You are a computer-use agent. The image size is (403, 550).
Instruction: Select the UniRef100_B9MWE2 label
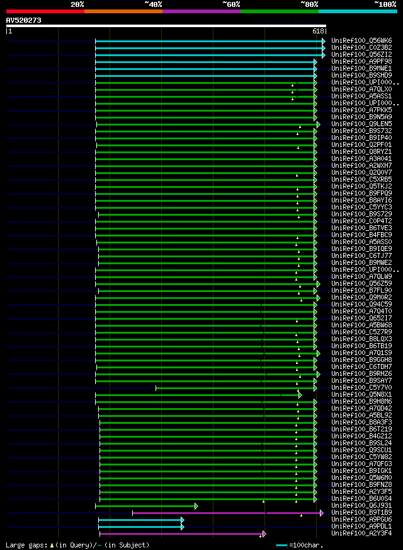coord(361,263)
